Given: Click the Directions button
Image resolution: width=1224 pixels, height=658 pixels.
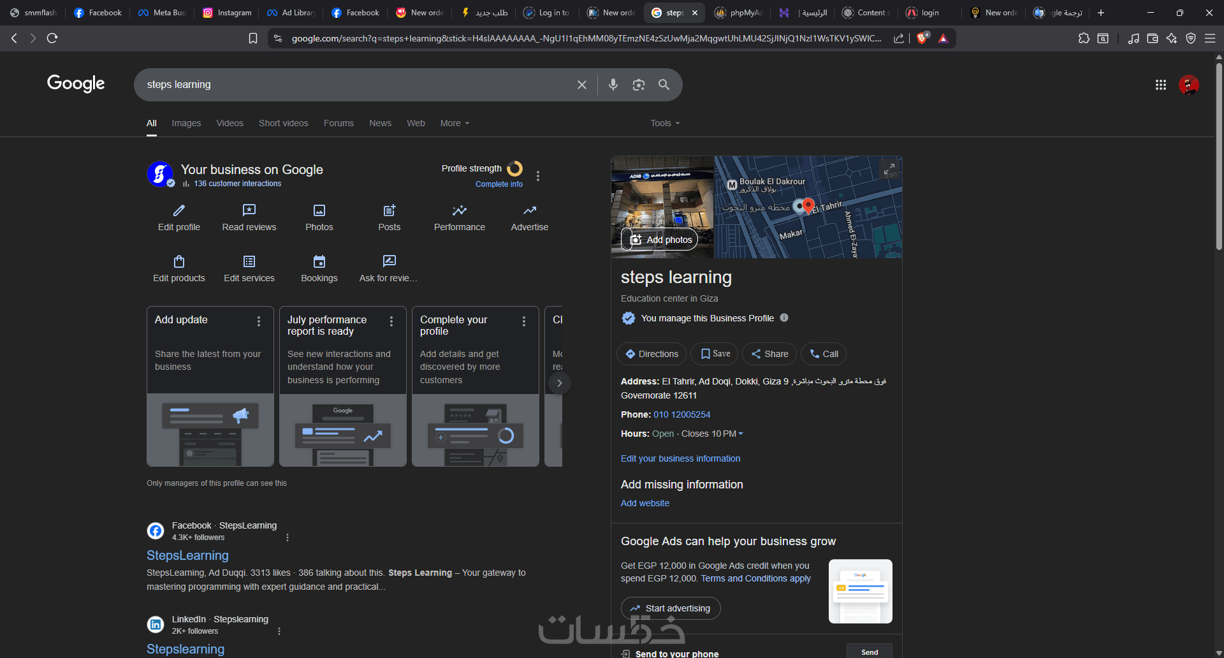Looking at the screenshot, I should click(x=652, y=354).
